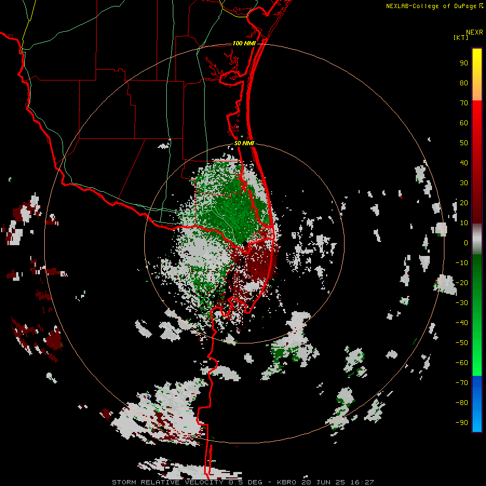Click the 10 value on the velocity scale
This screenshot has height=486, width=486.
464,223
